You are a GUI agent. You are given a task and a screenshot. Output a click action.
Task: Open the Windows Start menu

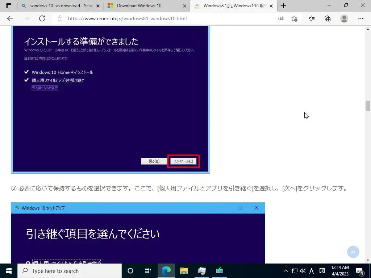pos(9,271)
